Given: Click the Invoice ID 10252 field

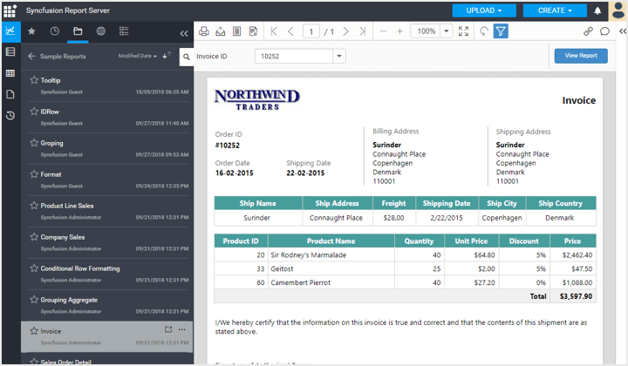Looking at the screenshot, I should click(294, 57).
